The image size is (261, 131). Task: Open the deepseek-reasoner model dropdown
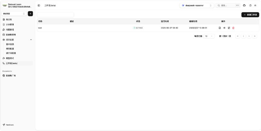point(197,6)
